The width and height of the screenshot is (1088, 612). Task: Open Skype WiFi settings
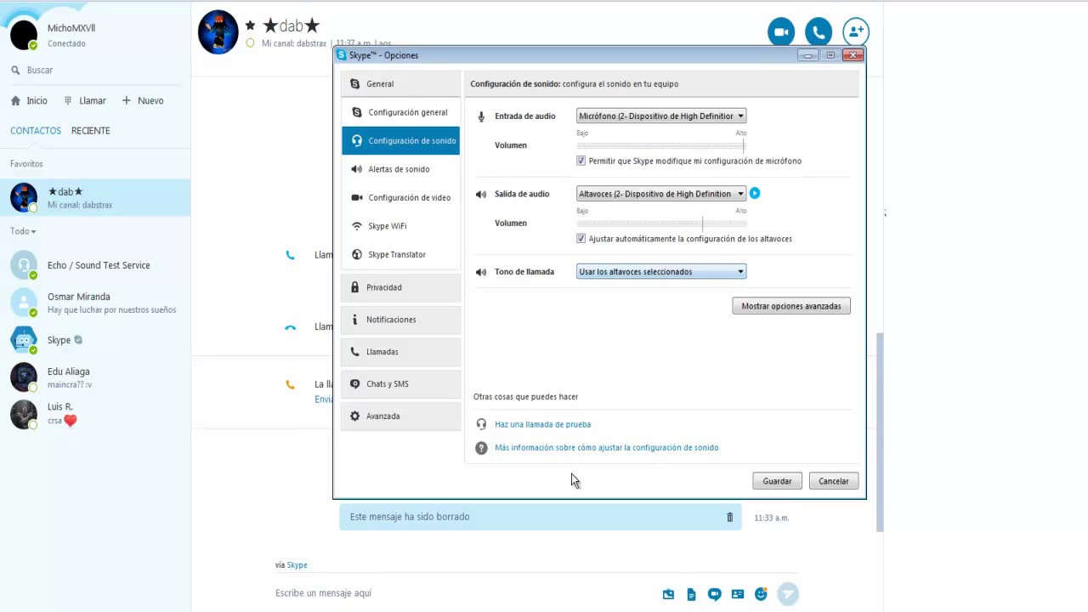click(400, 226)
